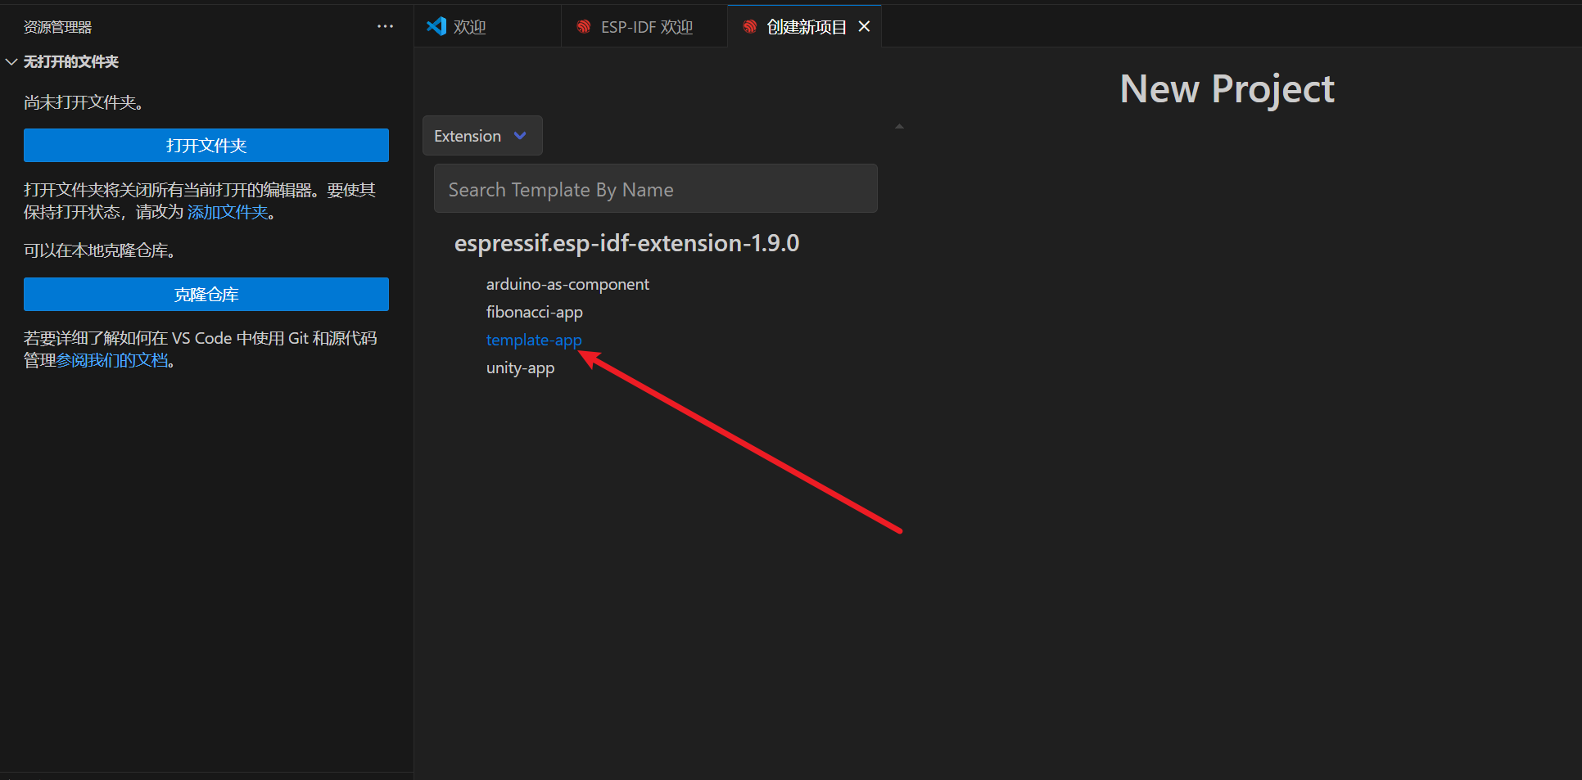Click the 资源管理器 panel title

coord(57,27)
